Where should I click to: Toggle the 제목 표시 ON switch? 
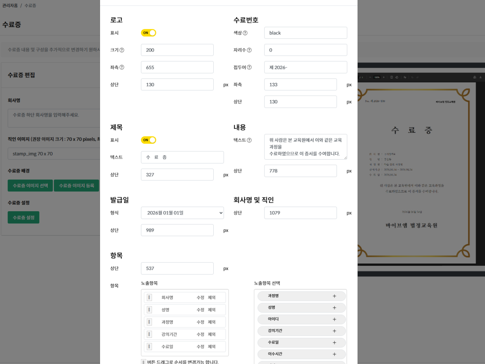tap(149, 140)
